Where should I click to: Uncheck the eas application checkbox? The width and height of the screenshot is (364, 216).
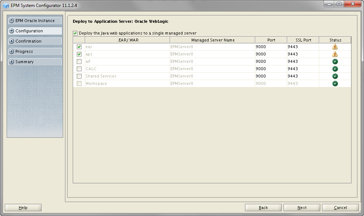(x=79, y=47)
